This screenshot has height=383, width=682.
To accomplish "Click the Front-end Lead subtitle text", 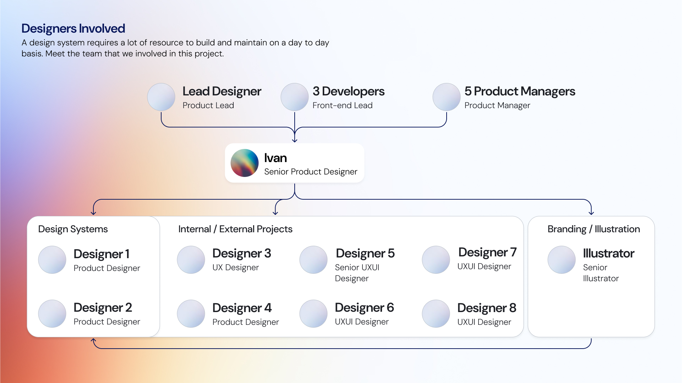I will click(342, 105).
